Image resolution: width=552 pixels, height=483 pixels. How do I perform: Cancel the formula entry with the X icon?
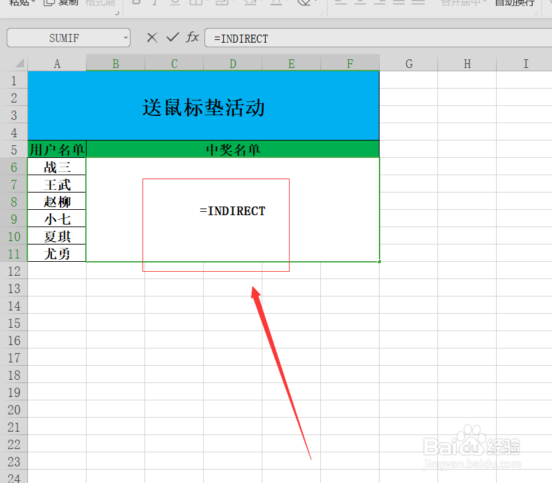(x=152, y=37)
